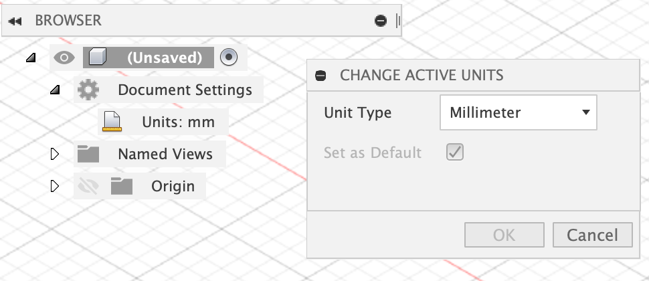
Task: Open the Unit Type dropdown
Action: (519, 112)
